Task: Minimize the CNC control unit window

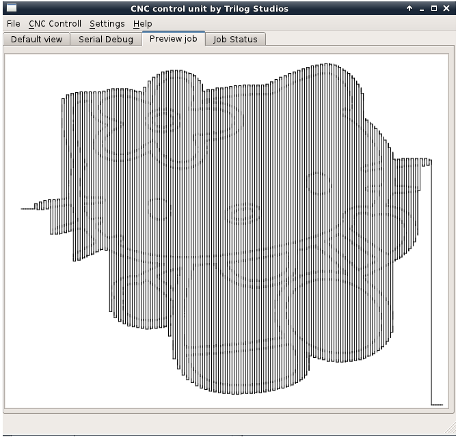Action: coord(422,8)
